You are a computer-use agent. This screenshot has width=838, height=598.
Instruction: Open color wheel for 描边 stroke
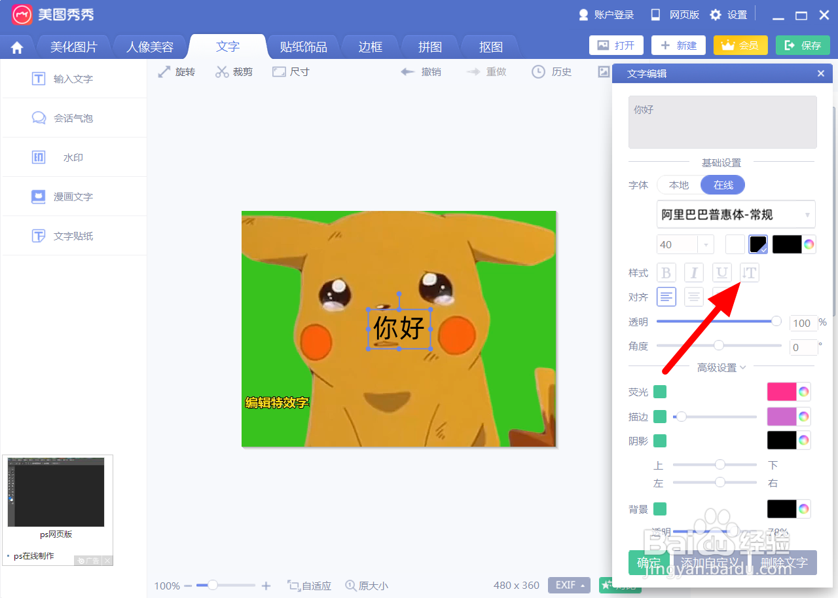(804, 417)
